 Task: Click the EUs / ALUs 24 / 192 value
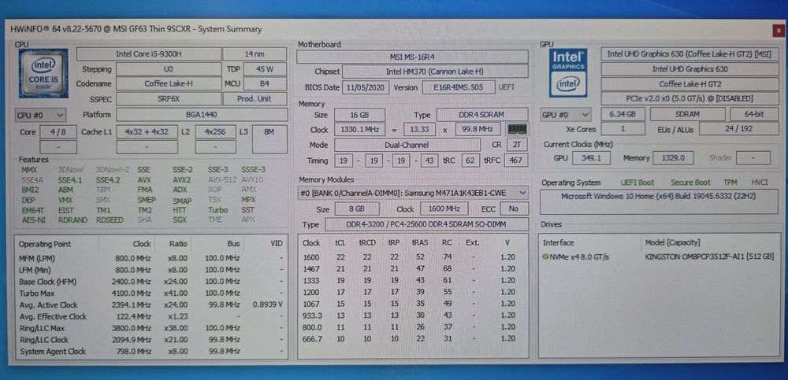point(739,129)
